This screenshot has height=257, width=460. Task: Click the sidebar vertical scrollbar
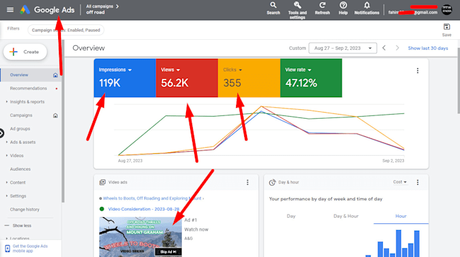click(x=63, y=121)
